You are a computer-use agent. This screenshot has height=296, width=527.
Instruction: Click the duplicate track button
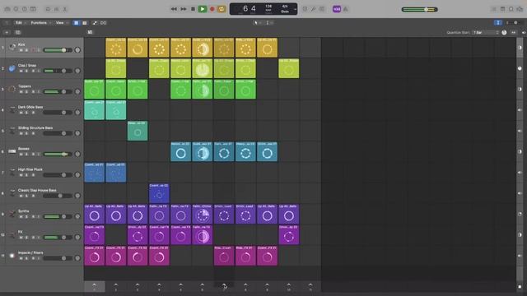pyautogui.click(x=18, y=32)
